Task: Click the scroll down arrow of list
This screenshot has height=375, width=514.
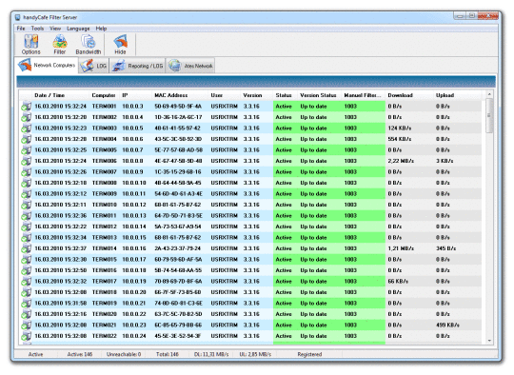Action: pyautogui.click(x=489, y=341)
